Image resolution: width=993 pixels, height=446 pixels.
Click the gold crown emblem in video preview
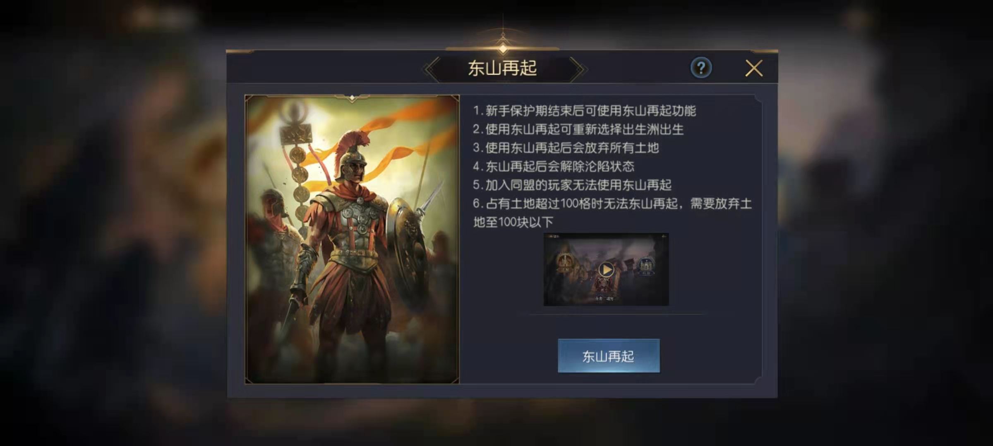565,263
